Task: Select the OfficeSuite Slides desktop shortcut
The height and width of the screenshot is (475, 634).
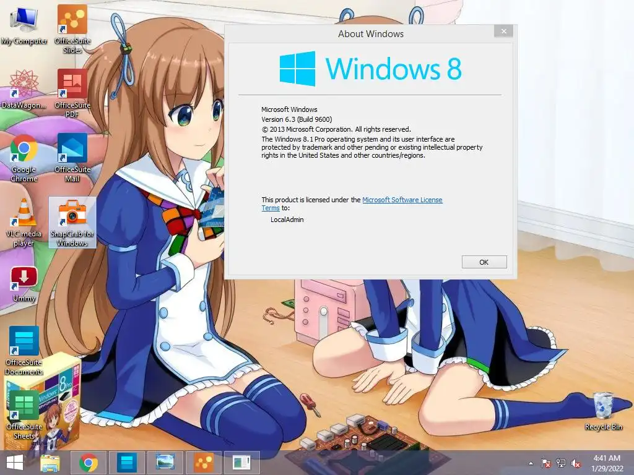Action: [72, 29]
